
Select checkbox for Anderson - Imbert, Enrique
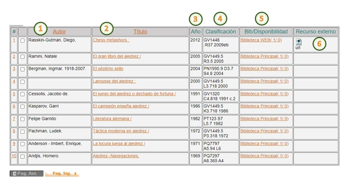pyautogui.click(x=22, y=144)
